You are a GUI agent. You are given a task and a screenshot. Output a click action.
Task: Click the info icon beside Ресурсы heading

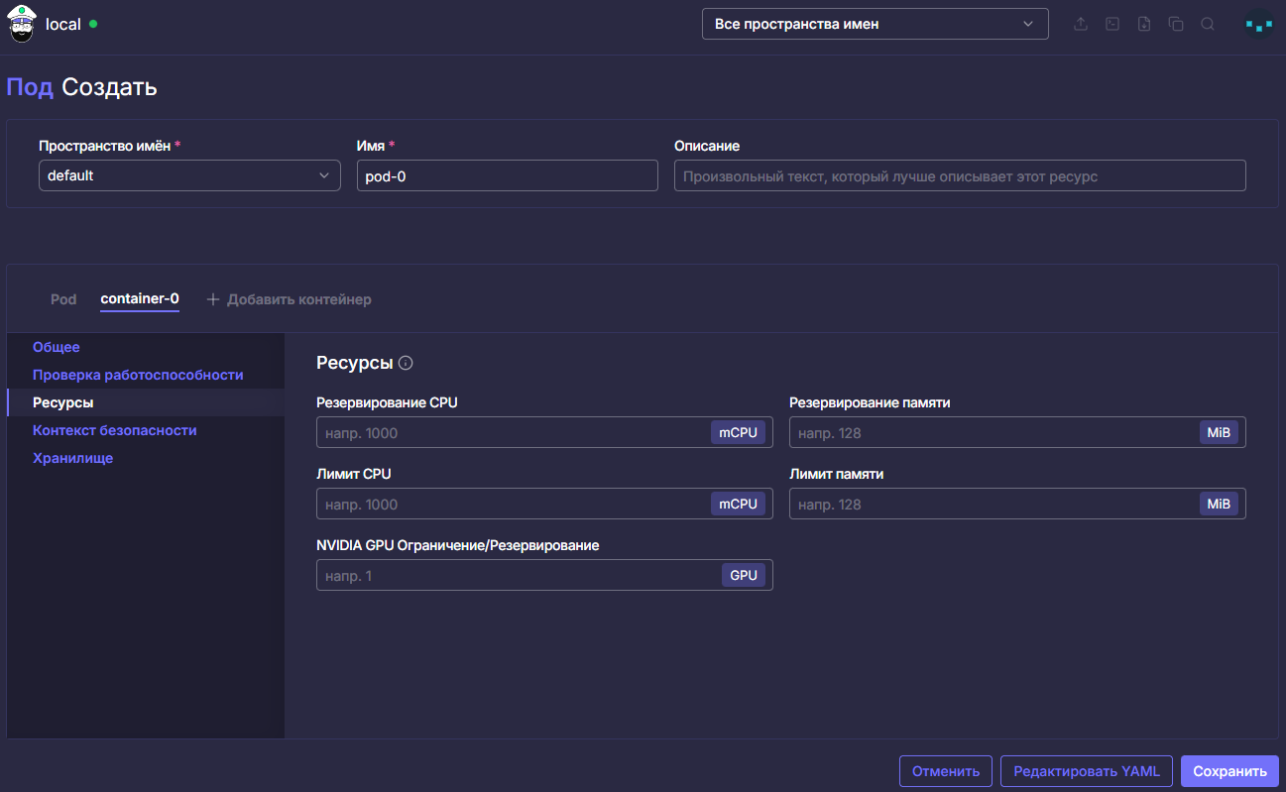point(406,363)
